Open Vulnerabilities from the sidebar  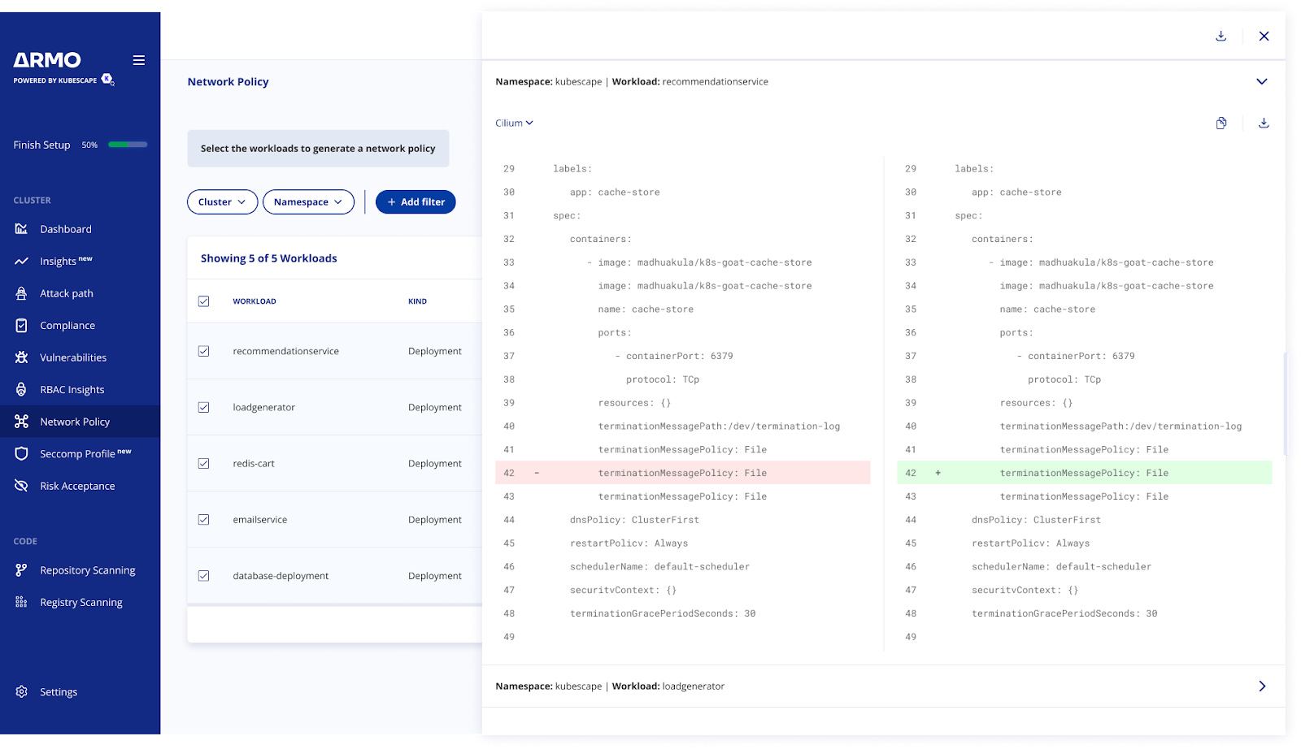[73, 357]
